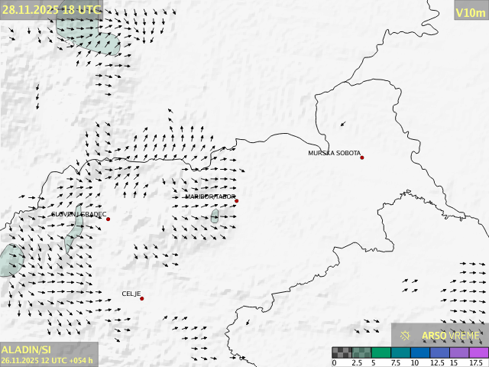Select the green 5 m/s legend swatch
Image resolution: width=489 pixels, height=367 pixels.
[x=381, y=352]
